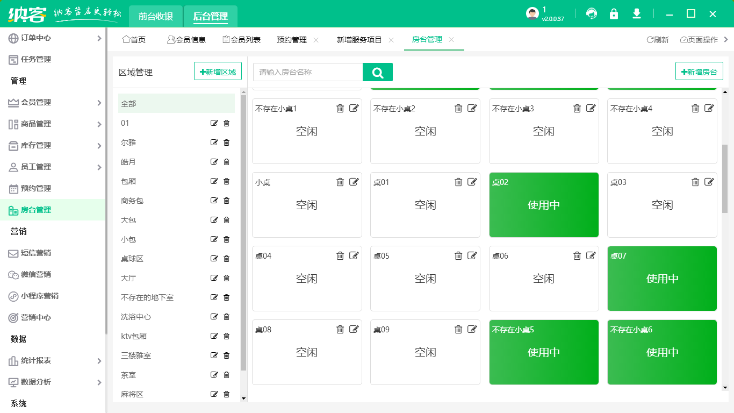The width and height of the screenshot is (734, 413).
Task: Click the delete icon next to ktv包厢
Action: click(x=226, y=336)
